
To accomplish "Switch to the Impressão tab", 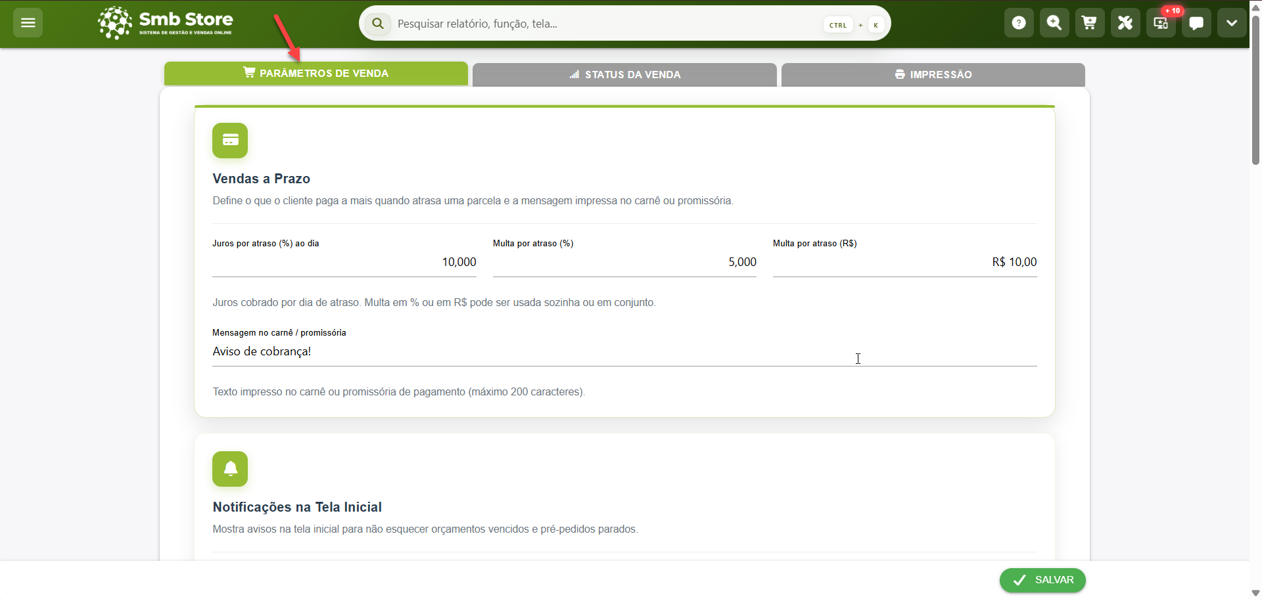I will pos(933,75).
